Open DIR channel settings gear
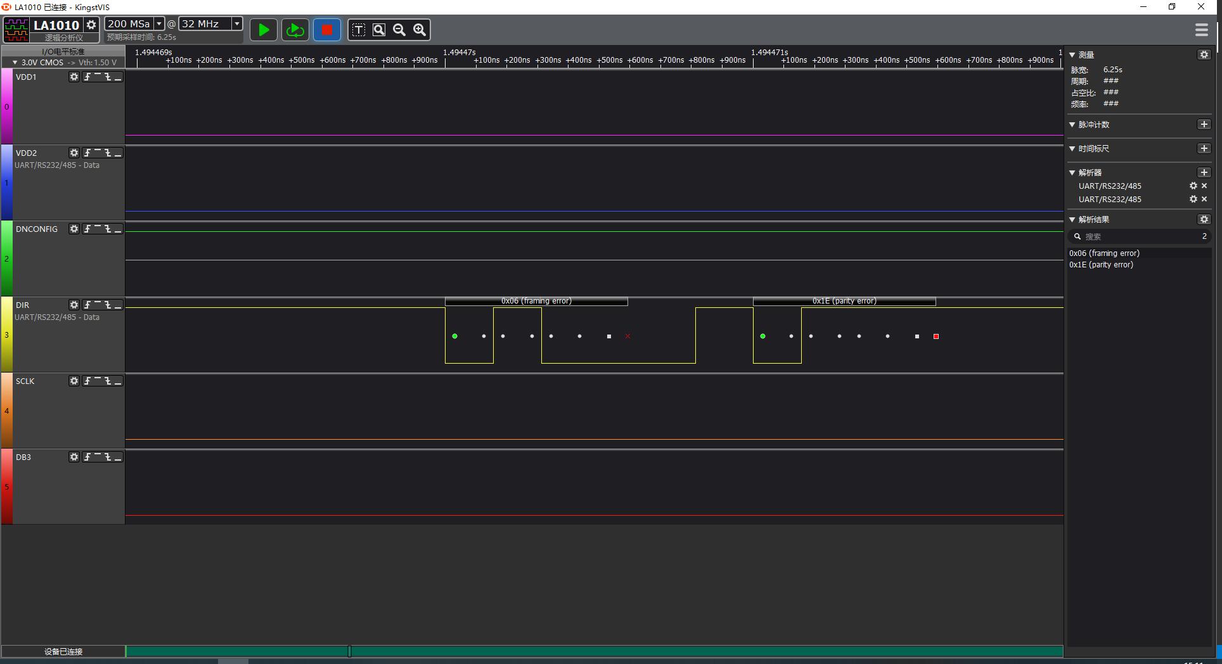 pos(74,305)
